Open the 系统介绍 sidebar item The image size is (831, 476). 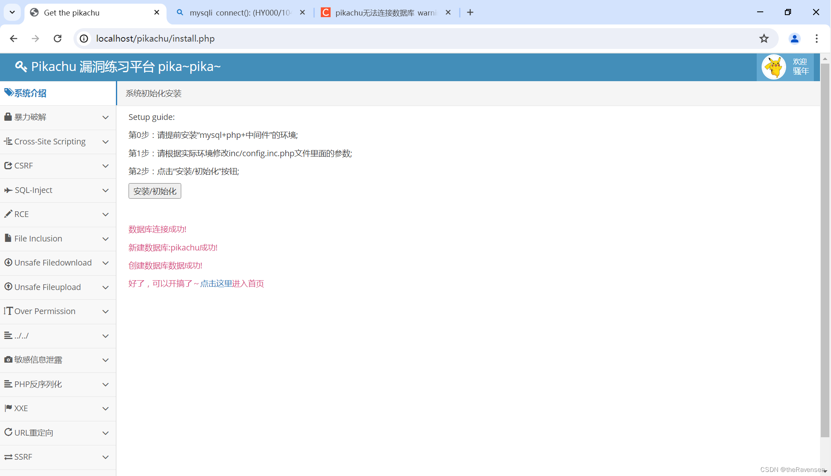[58, 93]
